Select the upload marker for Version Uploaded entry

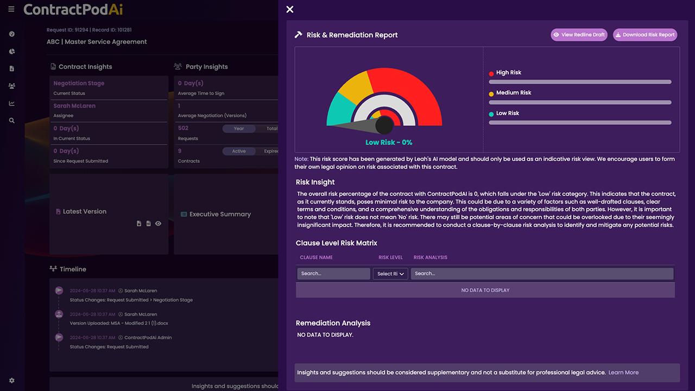pyautogui.click(x=59, y=314)
